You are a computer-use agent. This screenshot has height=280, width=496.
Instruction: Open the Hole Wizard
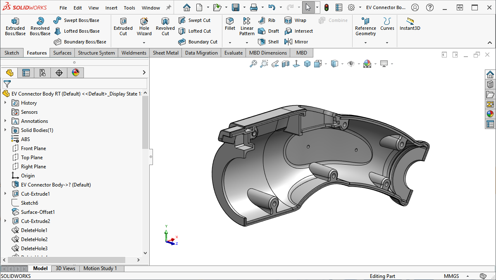[144, 26]
